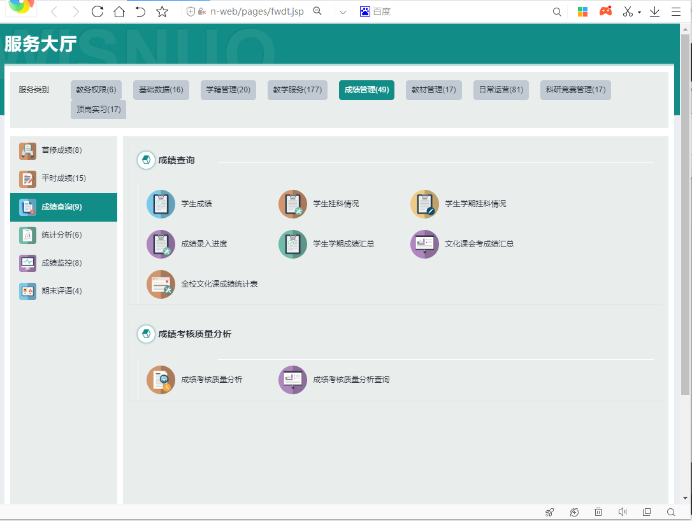The height and width of the screenshot is (521, 692).
Task: Select the 学籍管理(20) category tab
Action: click(x=228, y=90)
